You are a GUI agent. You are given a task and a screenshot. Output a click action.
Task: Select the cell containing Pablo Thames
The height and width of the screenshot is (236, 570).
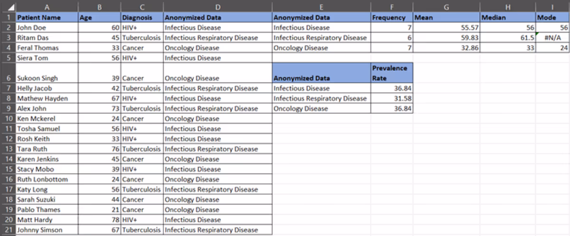47,209
